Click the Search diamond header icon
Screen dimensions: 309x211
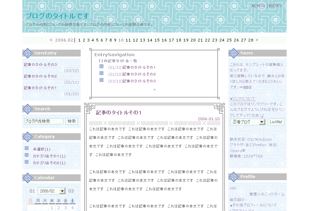click(27, 109)
